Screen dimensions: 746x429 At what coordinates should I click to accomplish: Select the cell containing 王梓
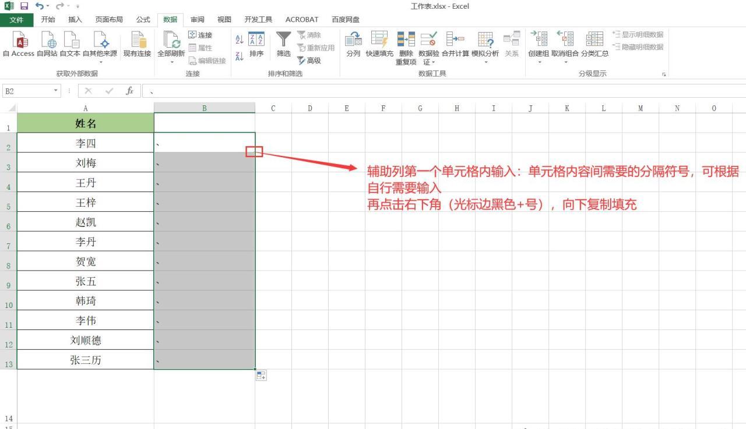[86, 202]
